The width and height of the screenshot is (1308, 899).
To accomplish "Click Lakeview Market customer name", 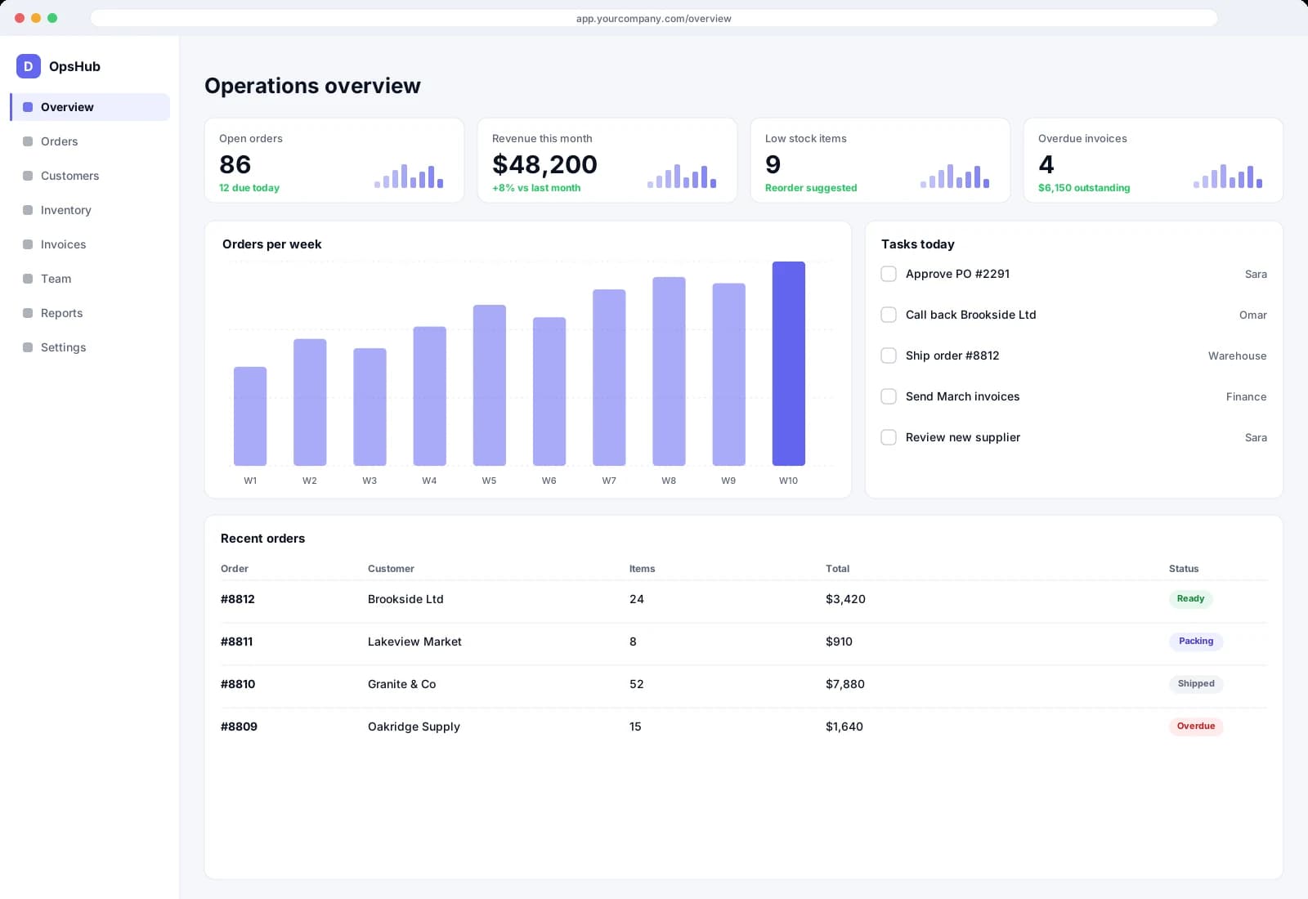I will (x=414, y=642).
